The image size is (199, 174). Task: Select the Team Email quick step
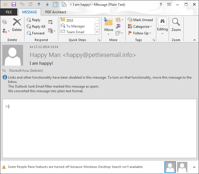[76, 32]
